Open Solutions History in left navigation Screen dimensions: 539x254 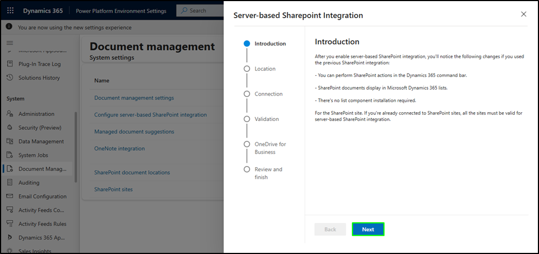[x=39, y=78]
